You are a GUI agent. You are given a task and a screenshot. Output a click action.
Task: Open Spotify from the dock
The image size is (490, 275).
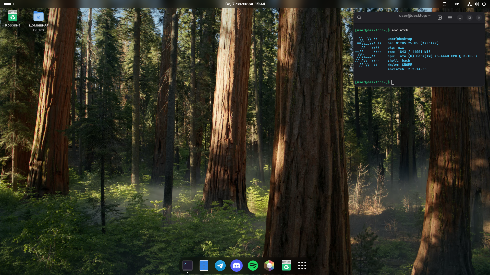pyautogui.click(x=253, y=266)
